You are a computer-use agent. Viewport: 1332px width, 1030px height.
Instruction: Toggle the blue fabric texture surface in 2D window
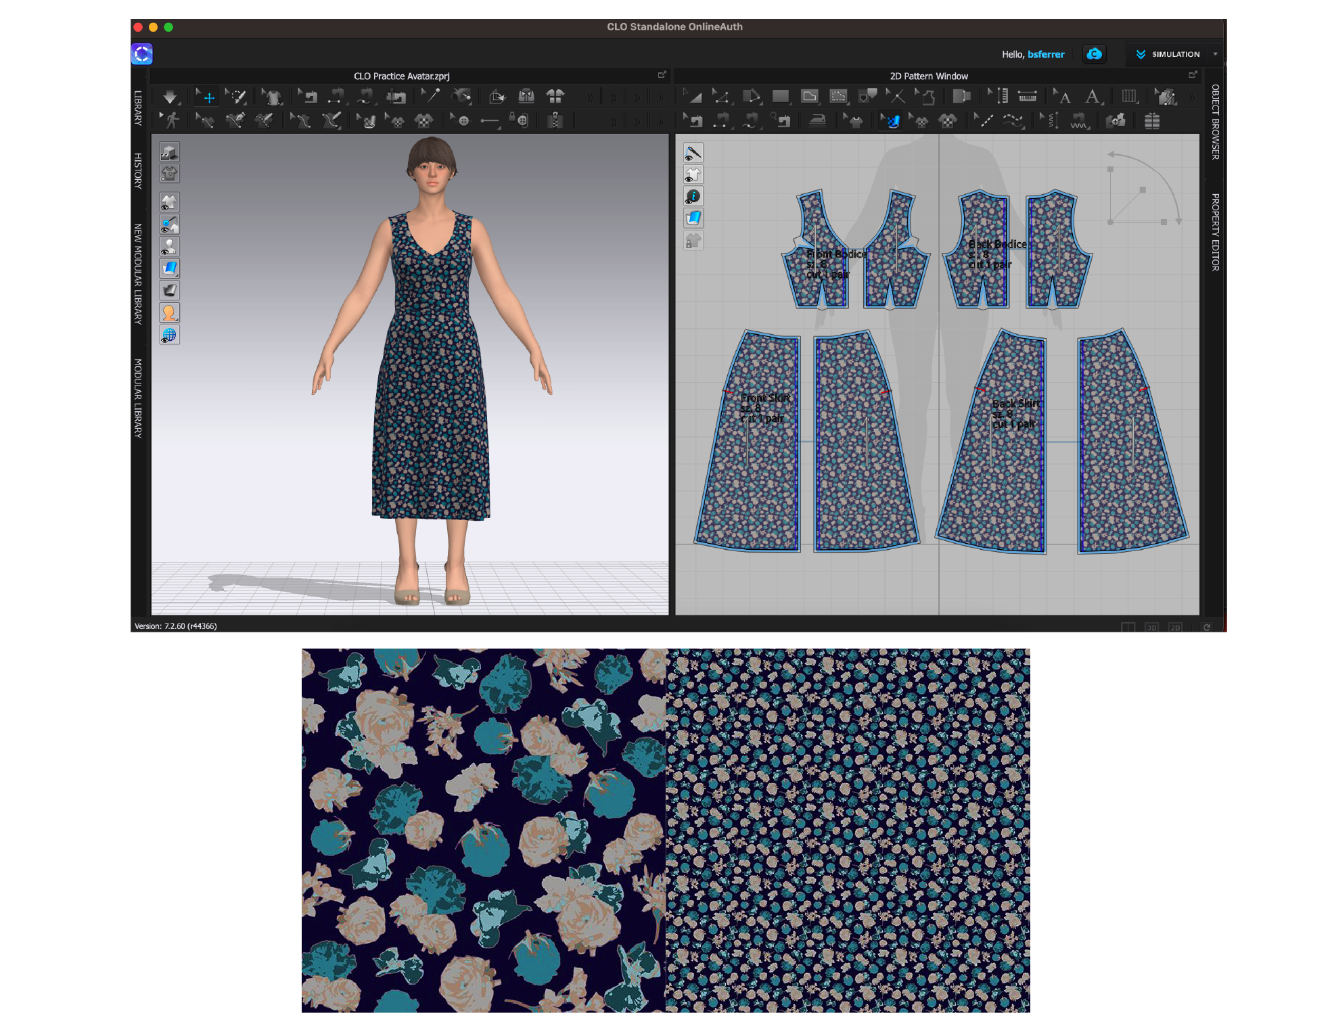coord(693,218)
